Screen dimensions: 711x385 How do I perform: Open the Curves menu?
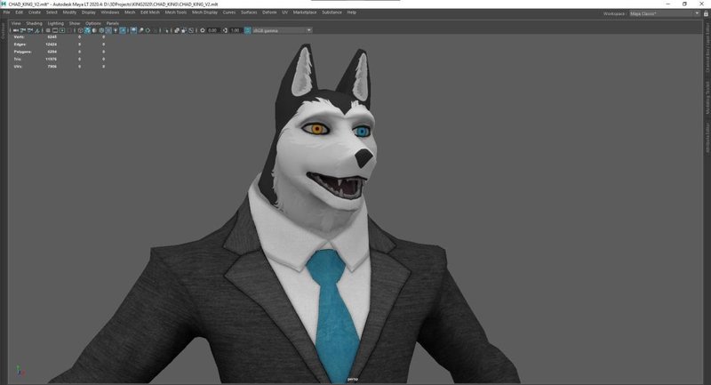pos(229,12)
